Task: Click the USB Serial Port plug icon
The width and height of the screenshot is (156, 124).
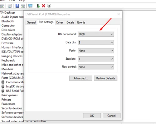Action: (3, 91)
